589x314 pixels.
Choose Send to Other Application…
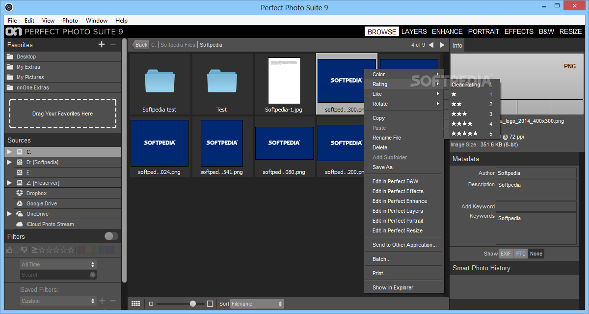[405, 245]
